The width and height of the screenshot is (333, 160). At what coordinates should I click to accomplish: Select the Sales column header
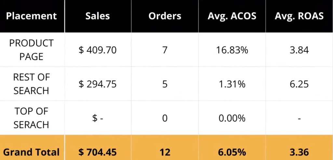(x=98, y=16)
